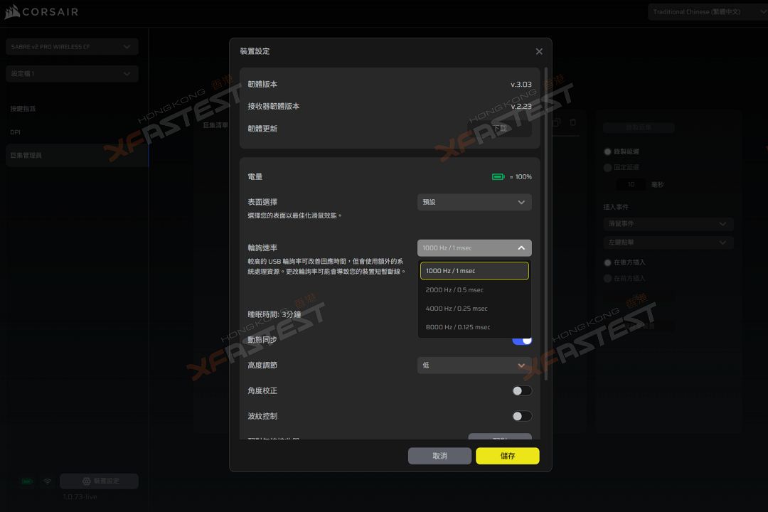Click the battery status icon at bottom left
Screen dimensions: 768x512
[27, 481]
